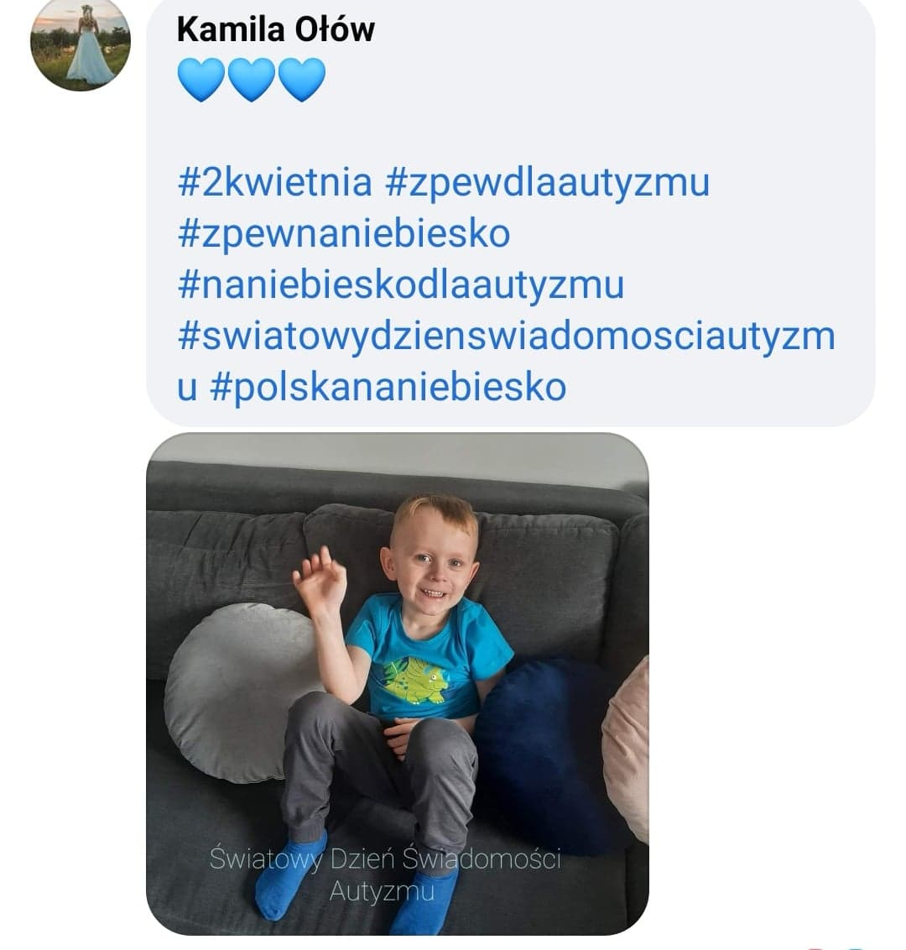
Task: Click the last blue heart emoji
Action: click(302, 80)
